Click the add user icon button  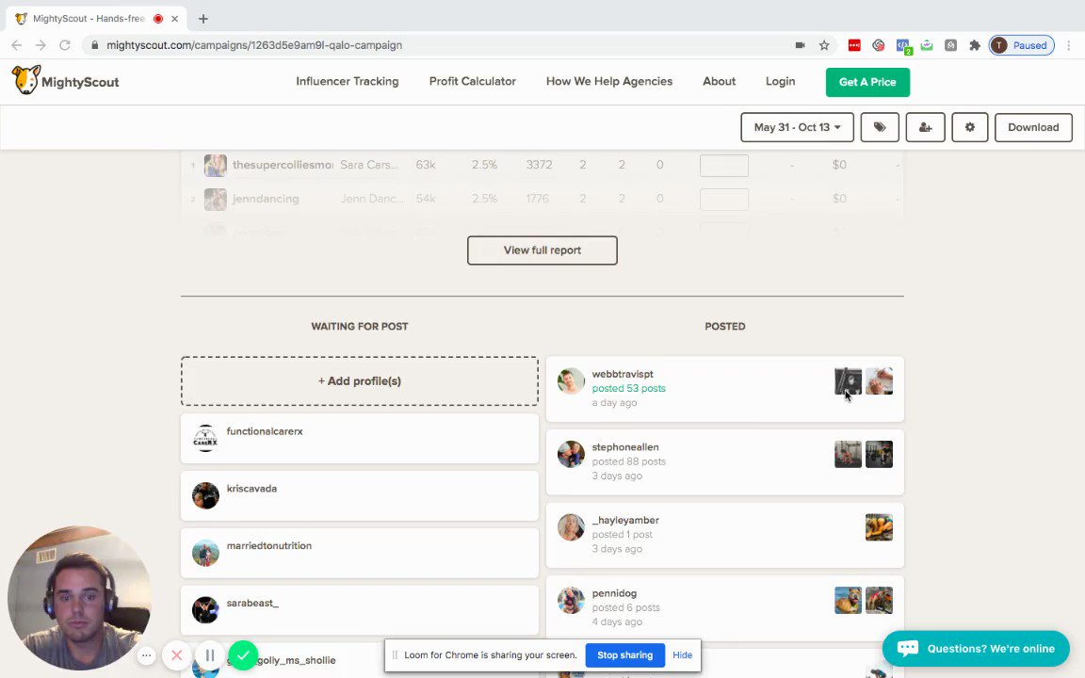925,127
